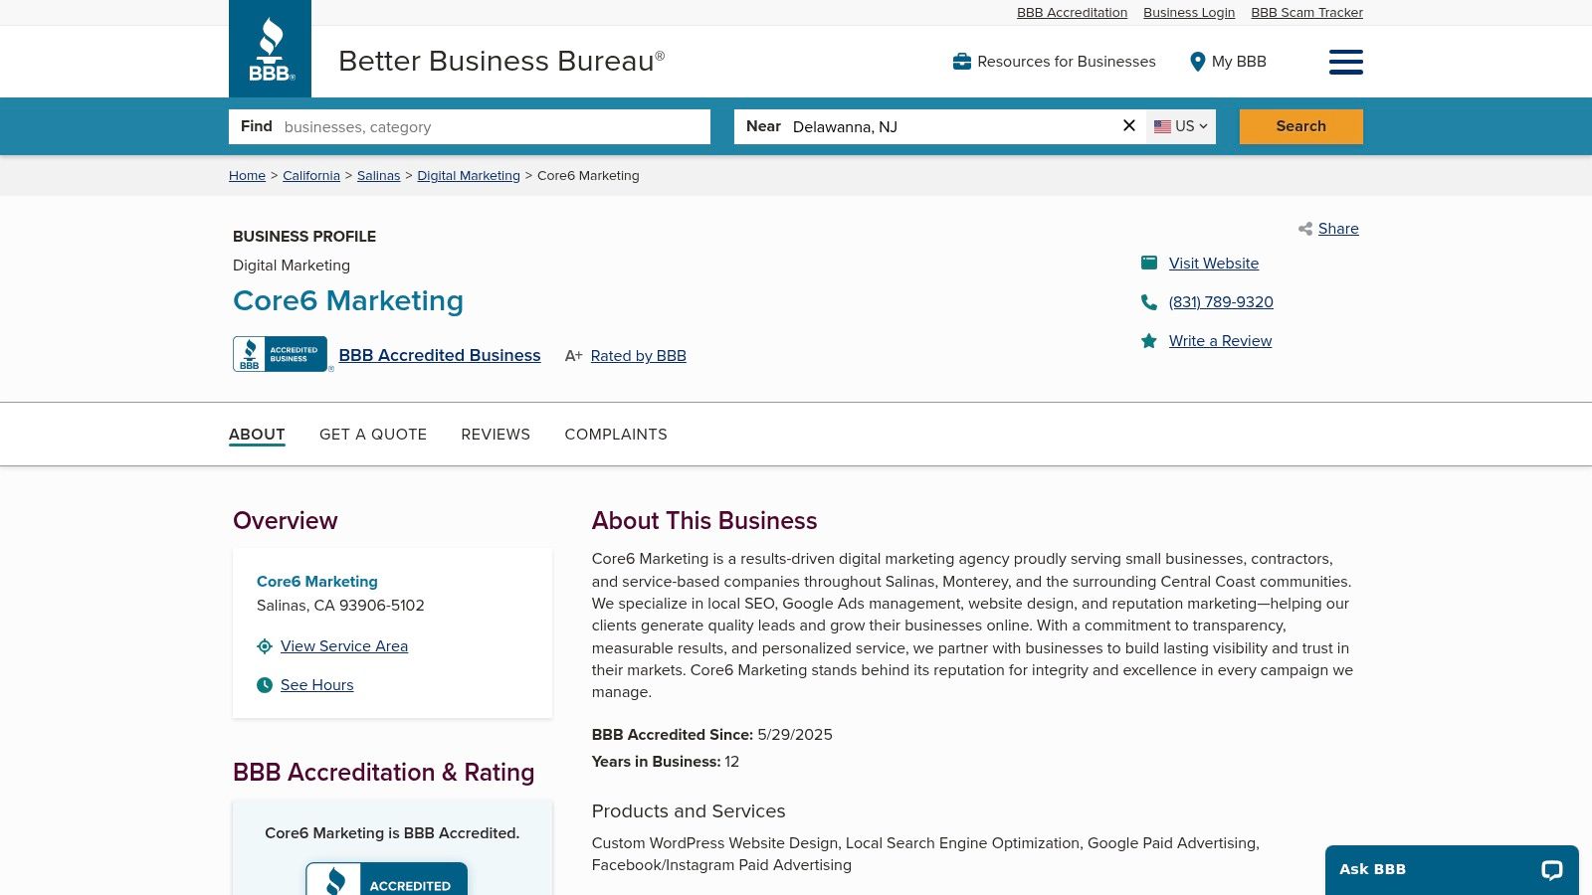Open the COMPLAINTS tab

click(x=616, y=435)
